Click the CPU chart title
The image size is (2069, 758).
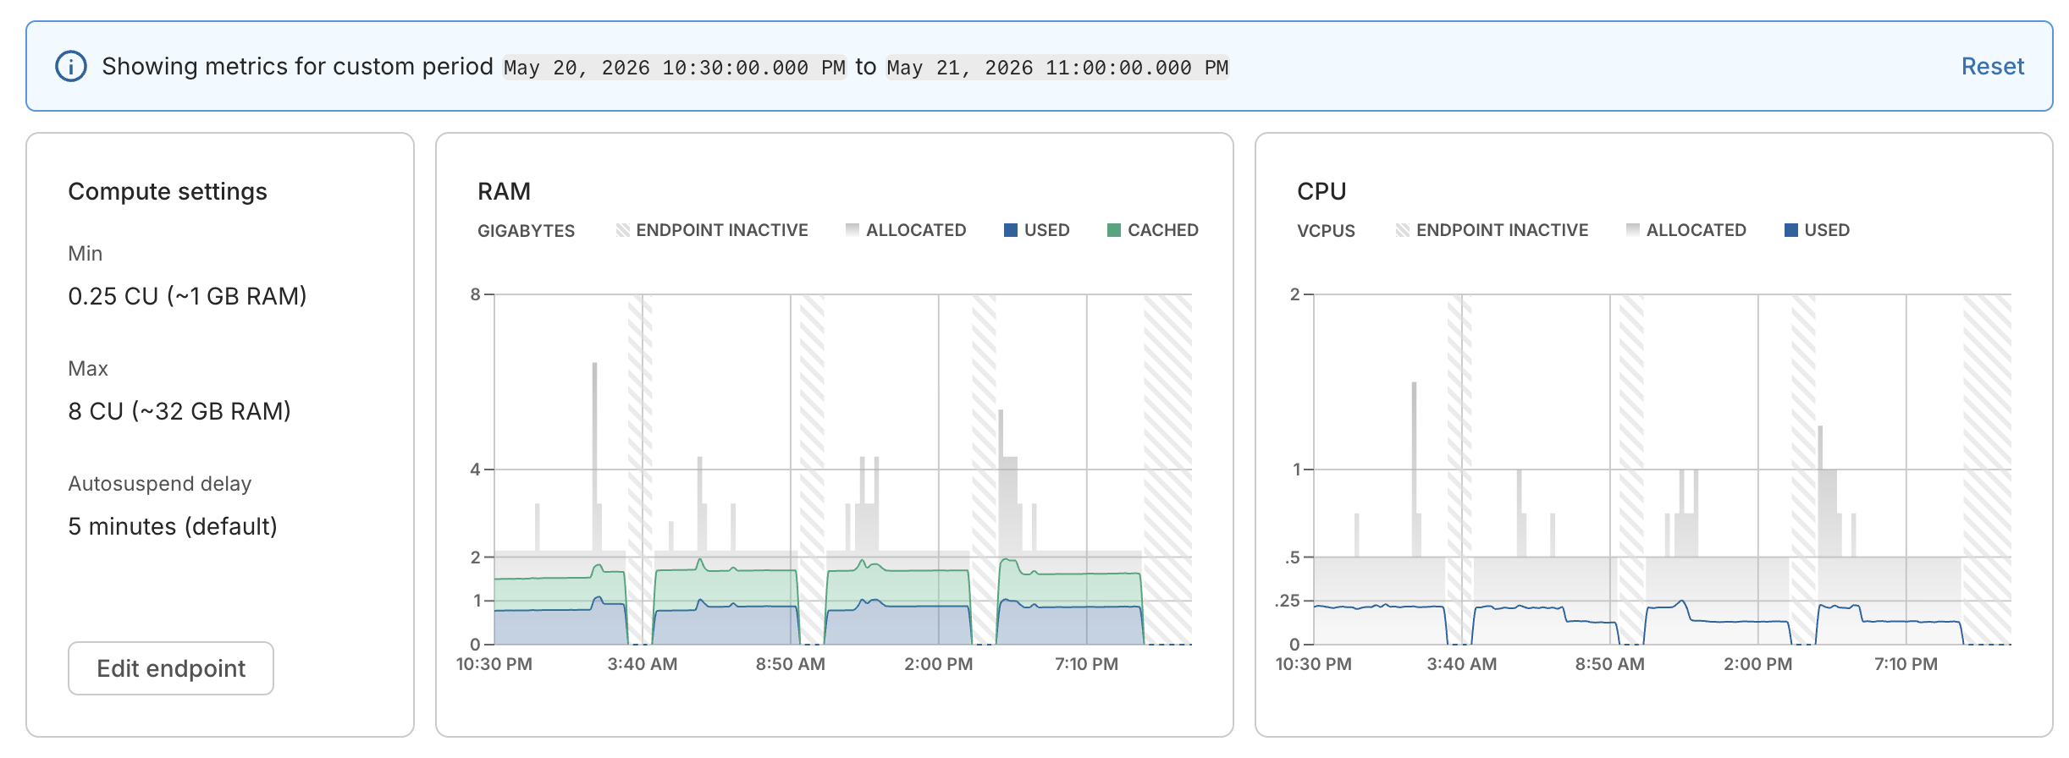pos(1321,191)
